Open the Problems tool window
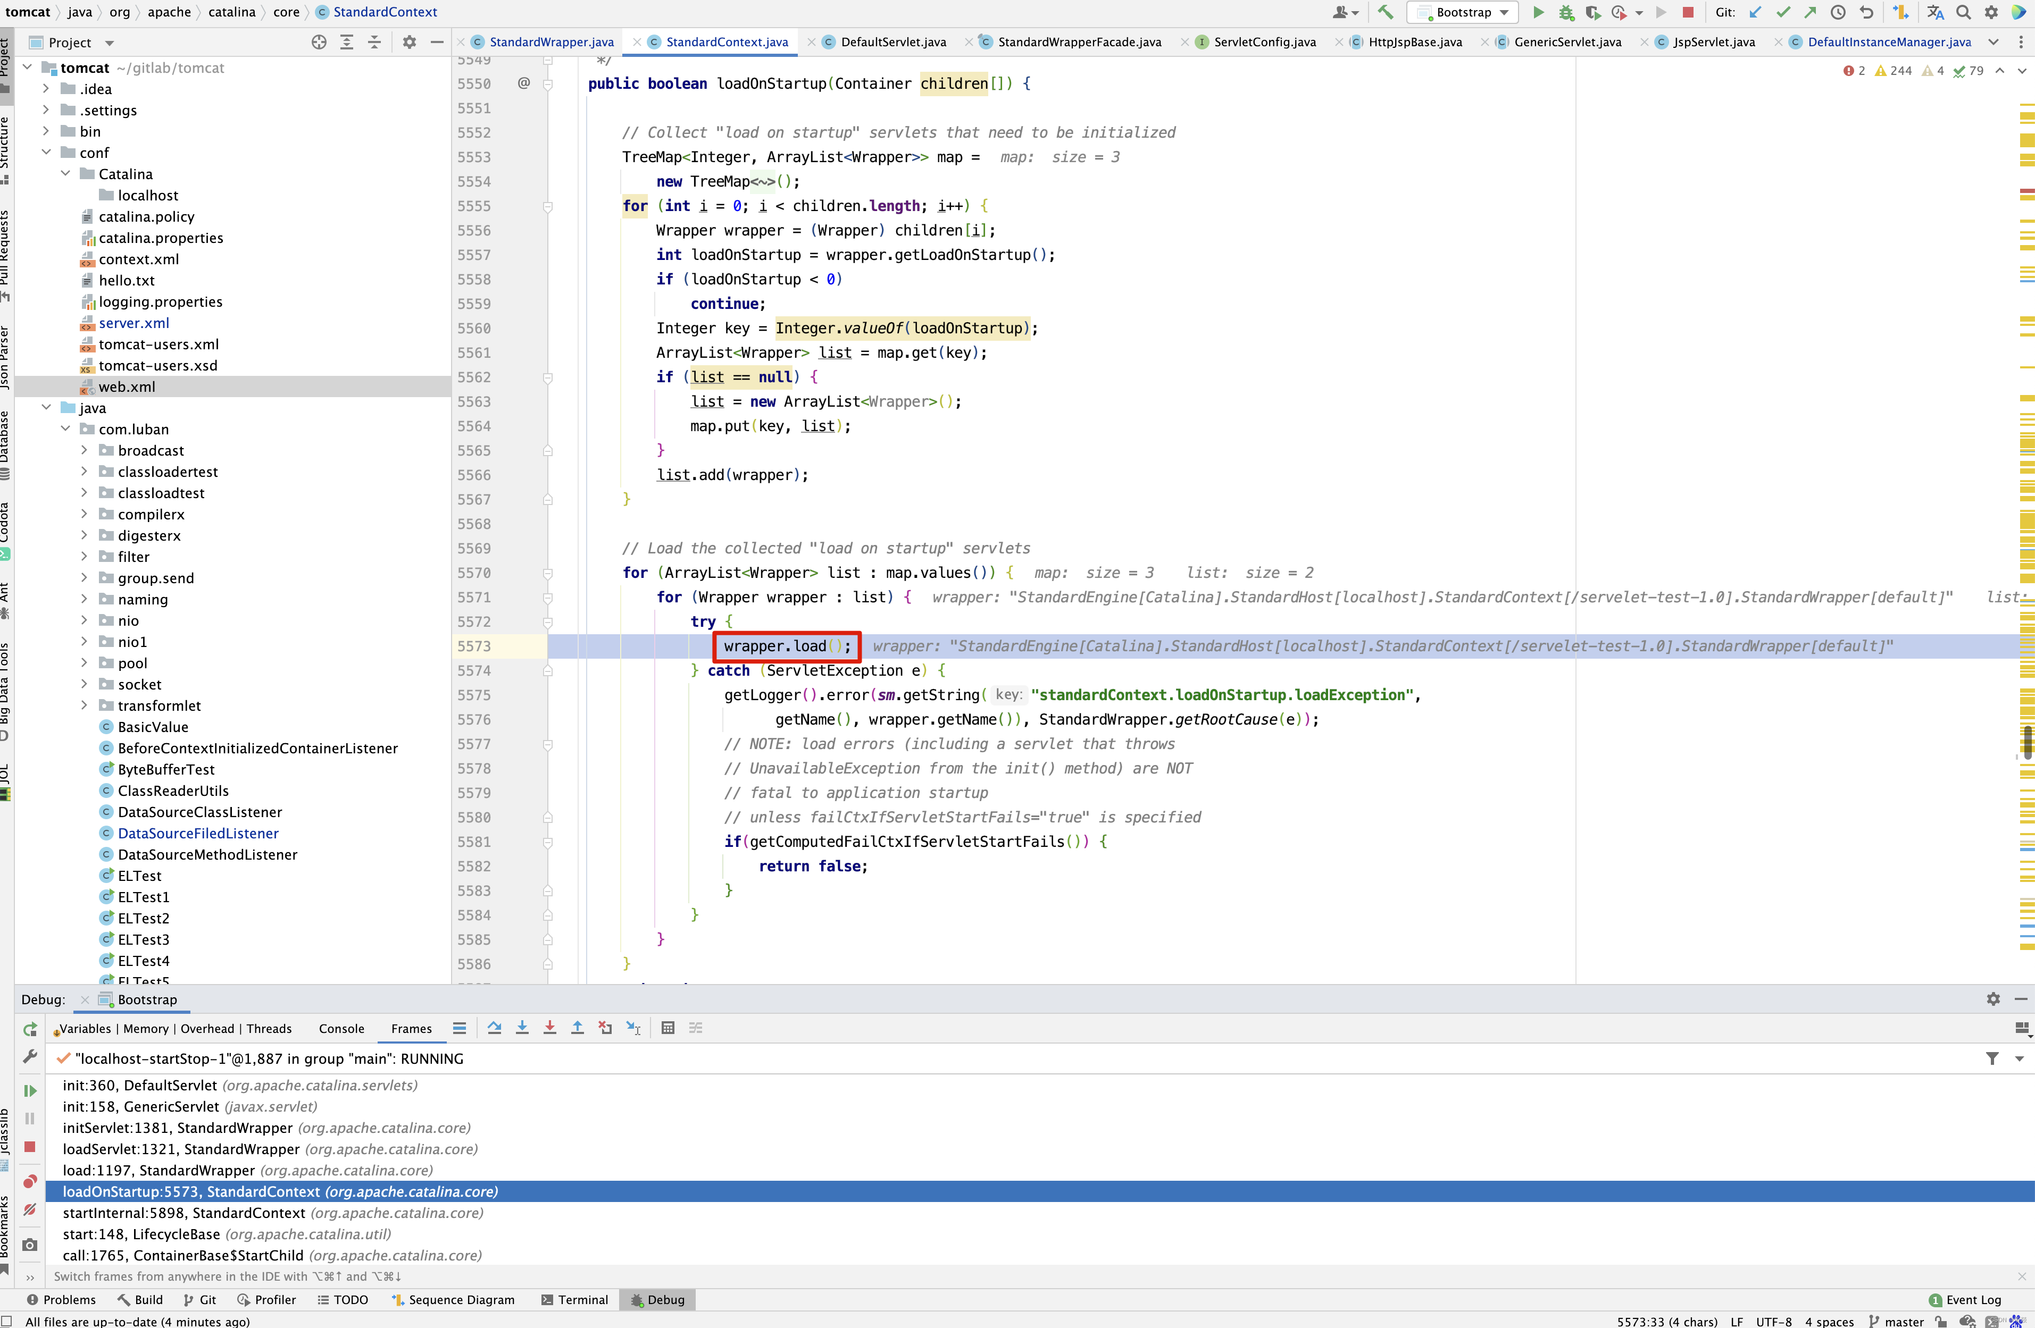This screenshot has height=1328, width=2035. pyautogui.click(x=61, y=1300)
